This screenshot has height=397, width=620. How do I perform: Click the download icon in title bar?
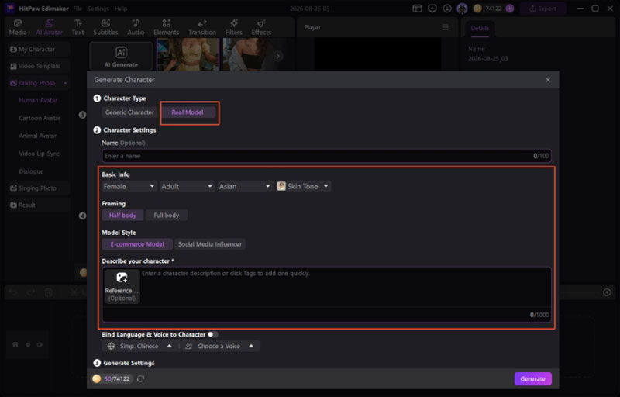[x=447, y=9]
